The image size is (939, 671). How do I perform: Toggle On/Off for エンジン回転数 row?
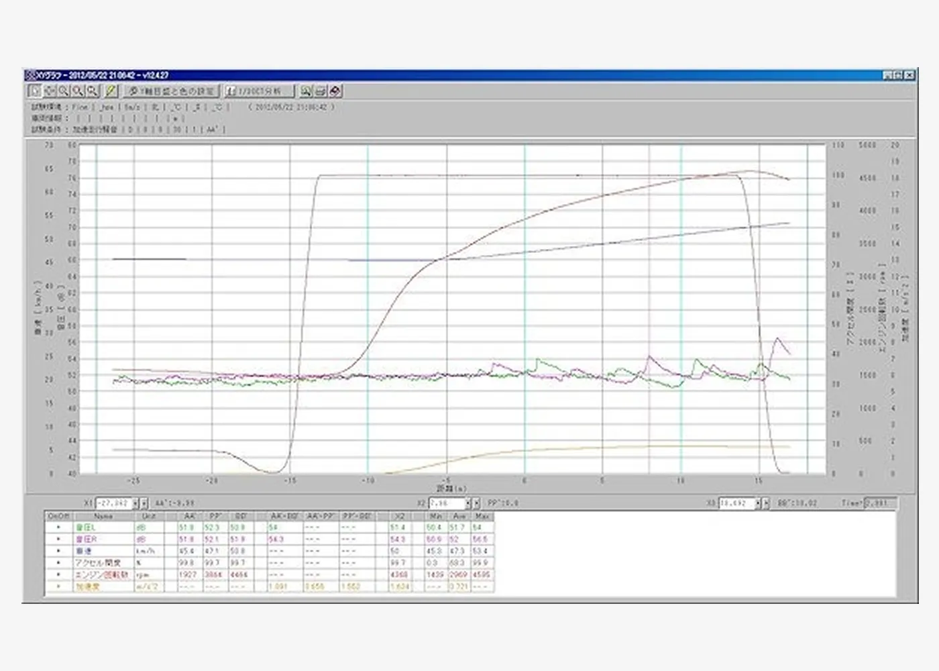pos(58,575)
